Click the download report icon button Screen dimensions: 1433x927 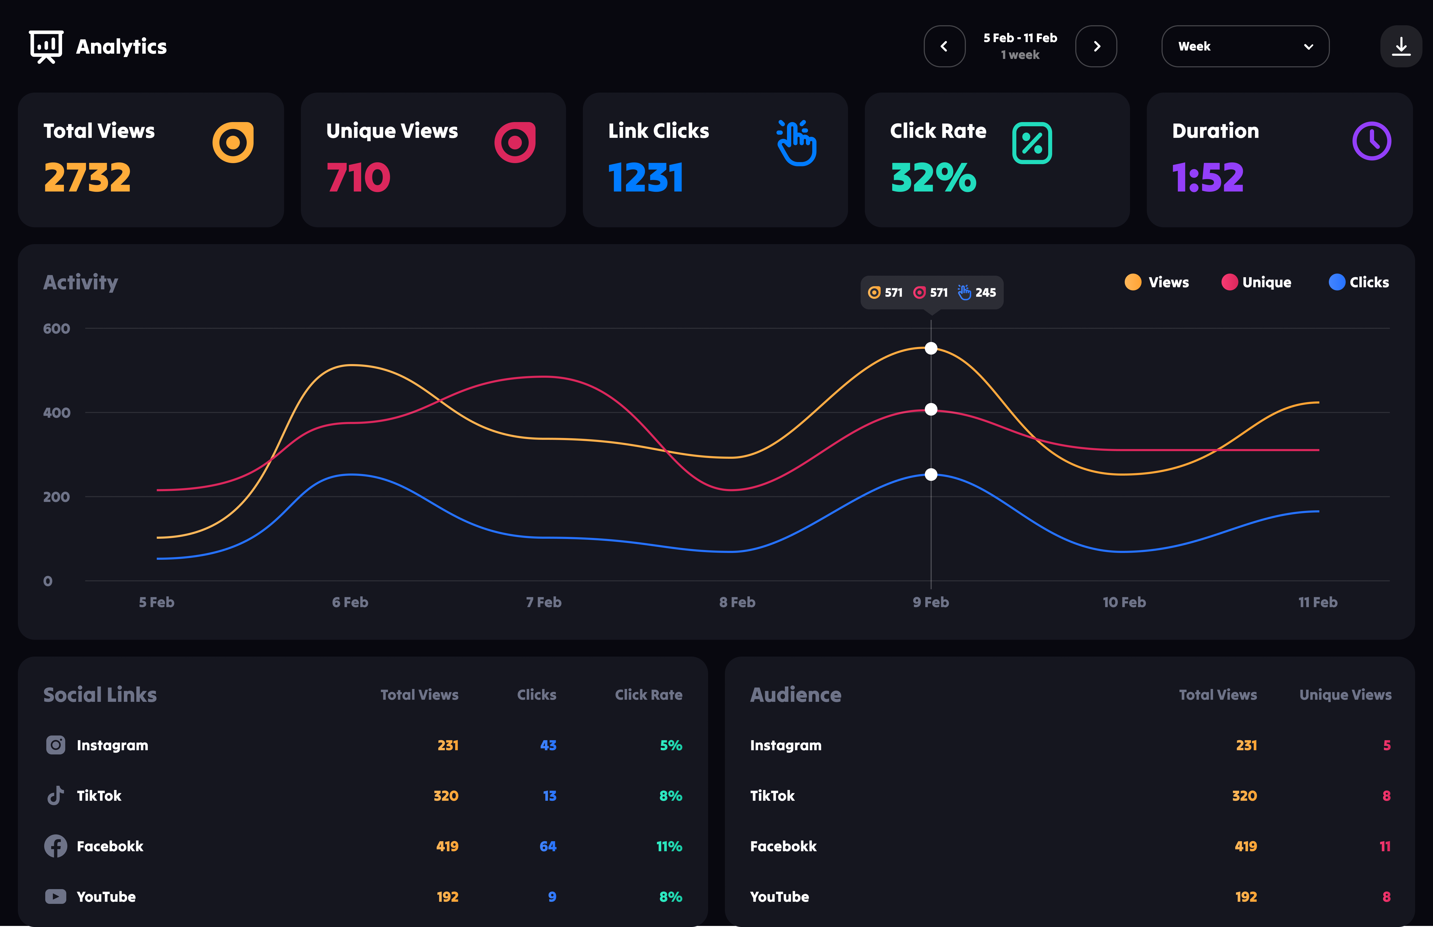[1401, 46]
